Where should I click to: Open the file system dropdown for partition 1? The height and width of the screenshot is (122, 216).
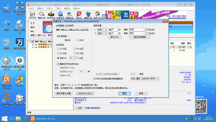(102, 29)
